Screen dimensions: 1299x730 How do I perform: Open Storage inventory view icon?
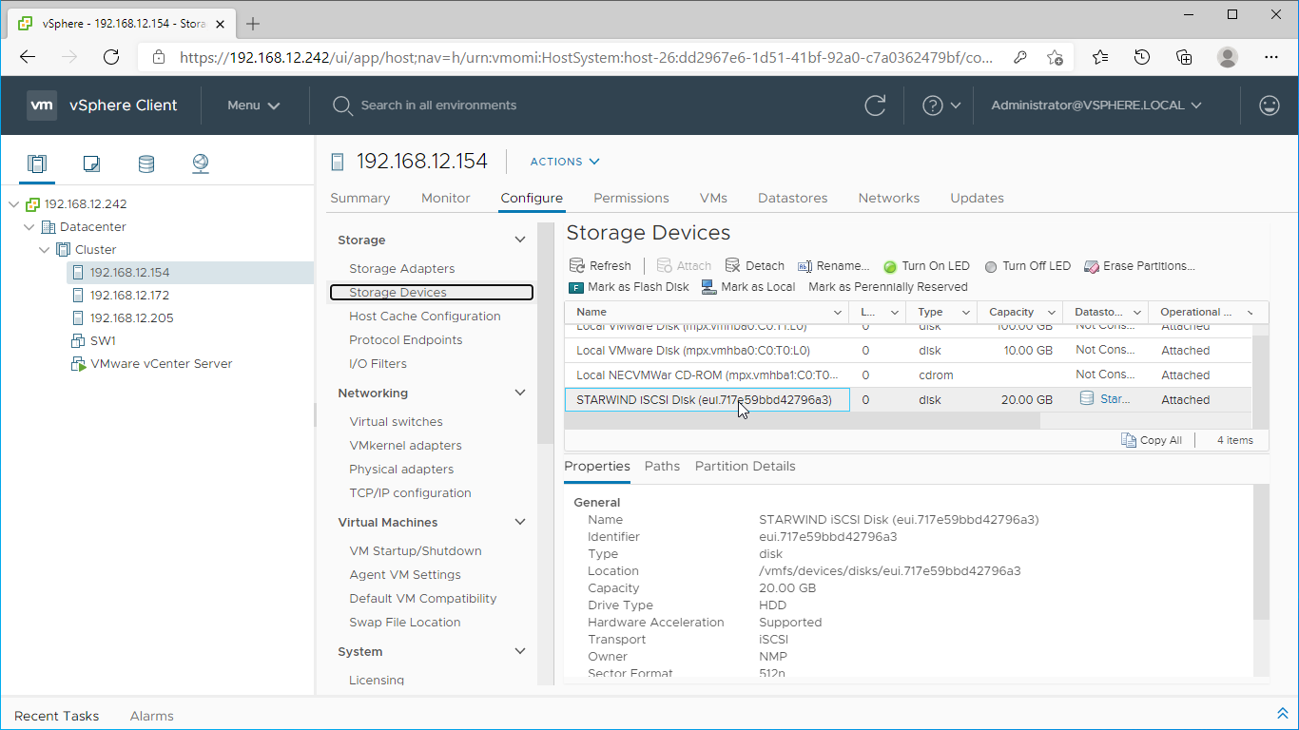[x=145, y=163]
